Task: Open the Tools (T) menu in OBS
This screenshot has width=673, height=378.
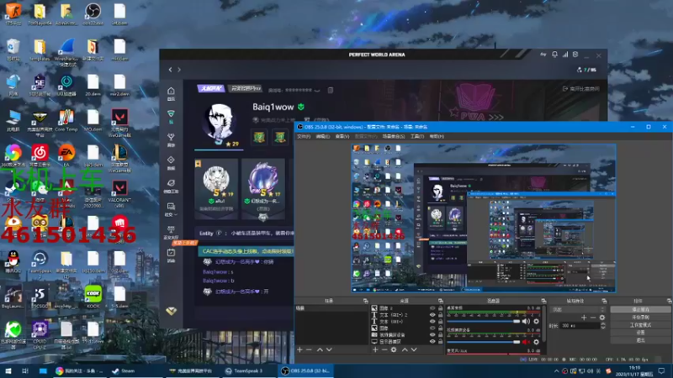Action: pos(416,136)
